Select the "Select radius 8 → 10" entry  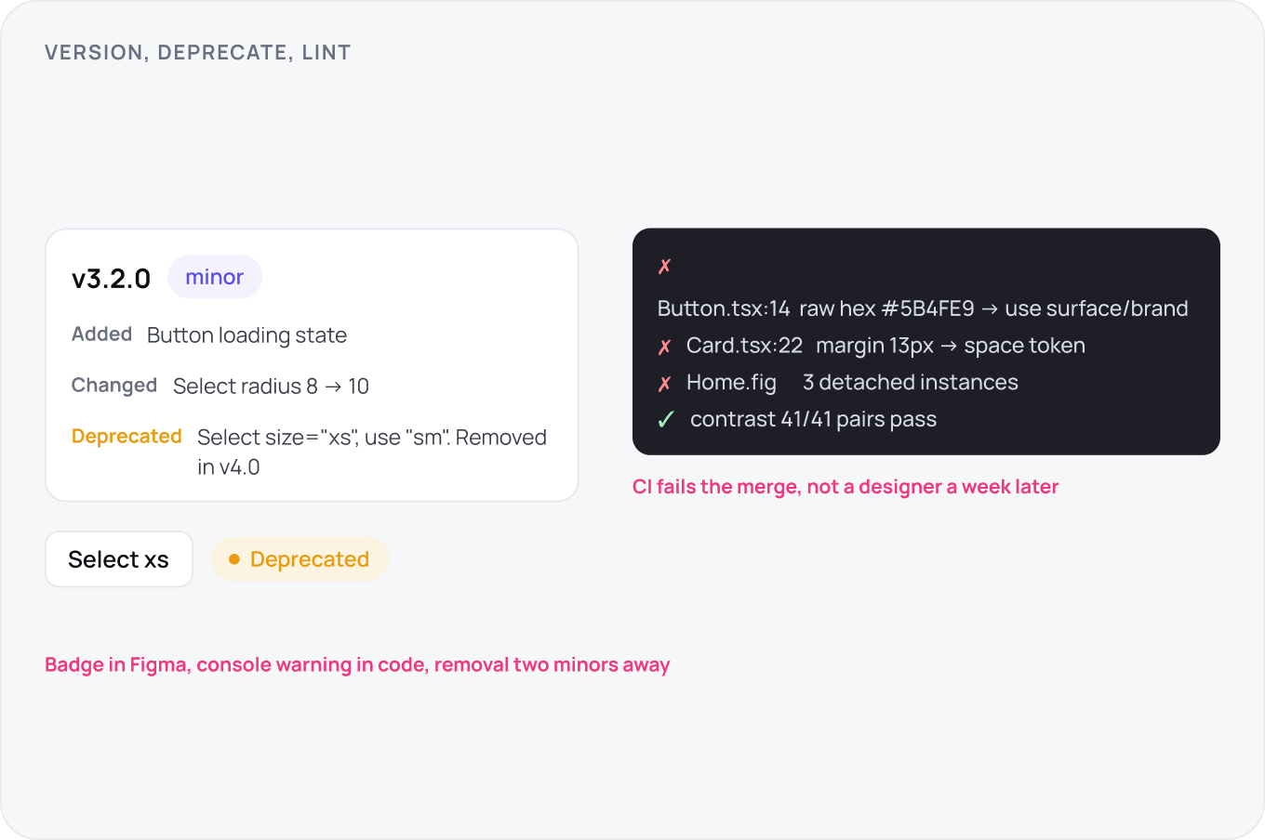coord(271,387)
